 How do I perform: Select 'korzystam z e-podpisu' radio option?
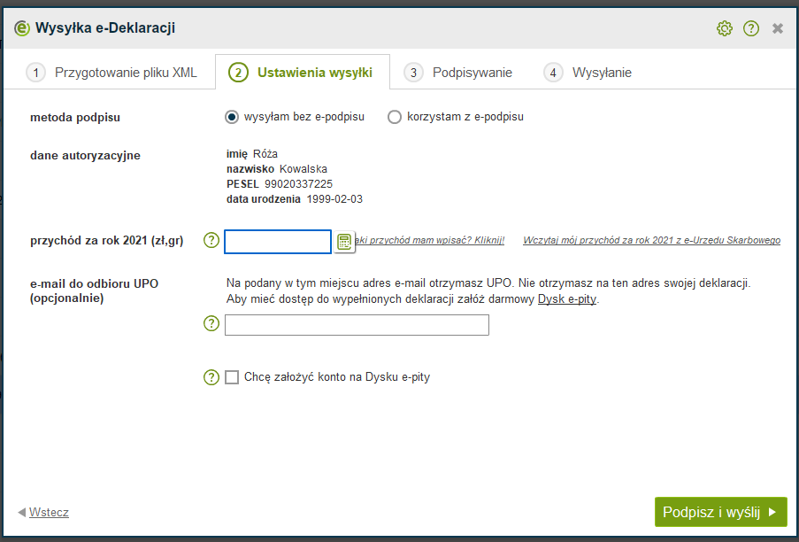(x=395, y=117)
